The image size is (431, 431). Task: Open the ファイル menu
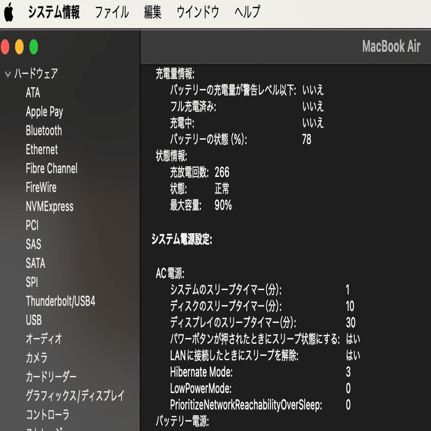pos(112,12)
